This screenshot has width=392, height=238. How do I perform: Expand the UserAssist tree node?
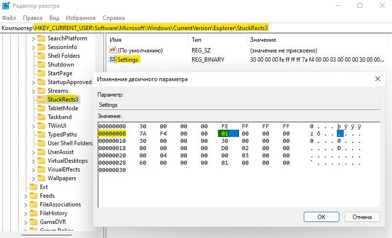[33, 153]
